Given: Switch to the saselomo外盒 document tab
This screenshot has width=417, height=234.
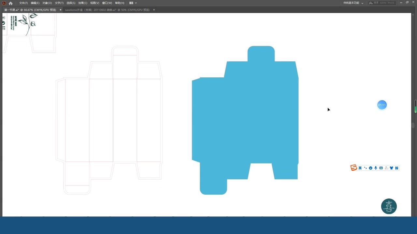Looking at the screenshot, I should (x=107, y=10).
